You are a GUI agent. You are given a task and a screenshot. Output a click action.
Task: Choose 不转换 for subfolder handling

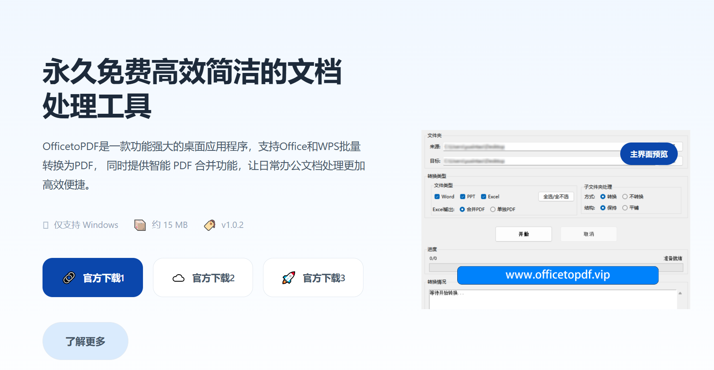(625, 197)
